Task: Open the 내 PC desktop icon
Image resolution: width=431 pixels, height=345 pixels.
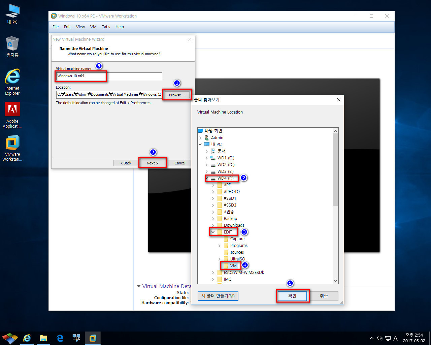Action: click(x=12, y=14)
